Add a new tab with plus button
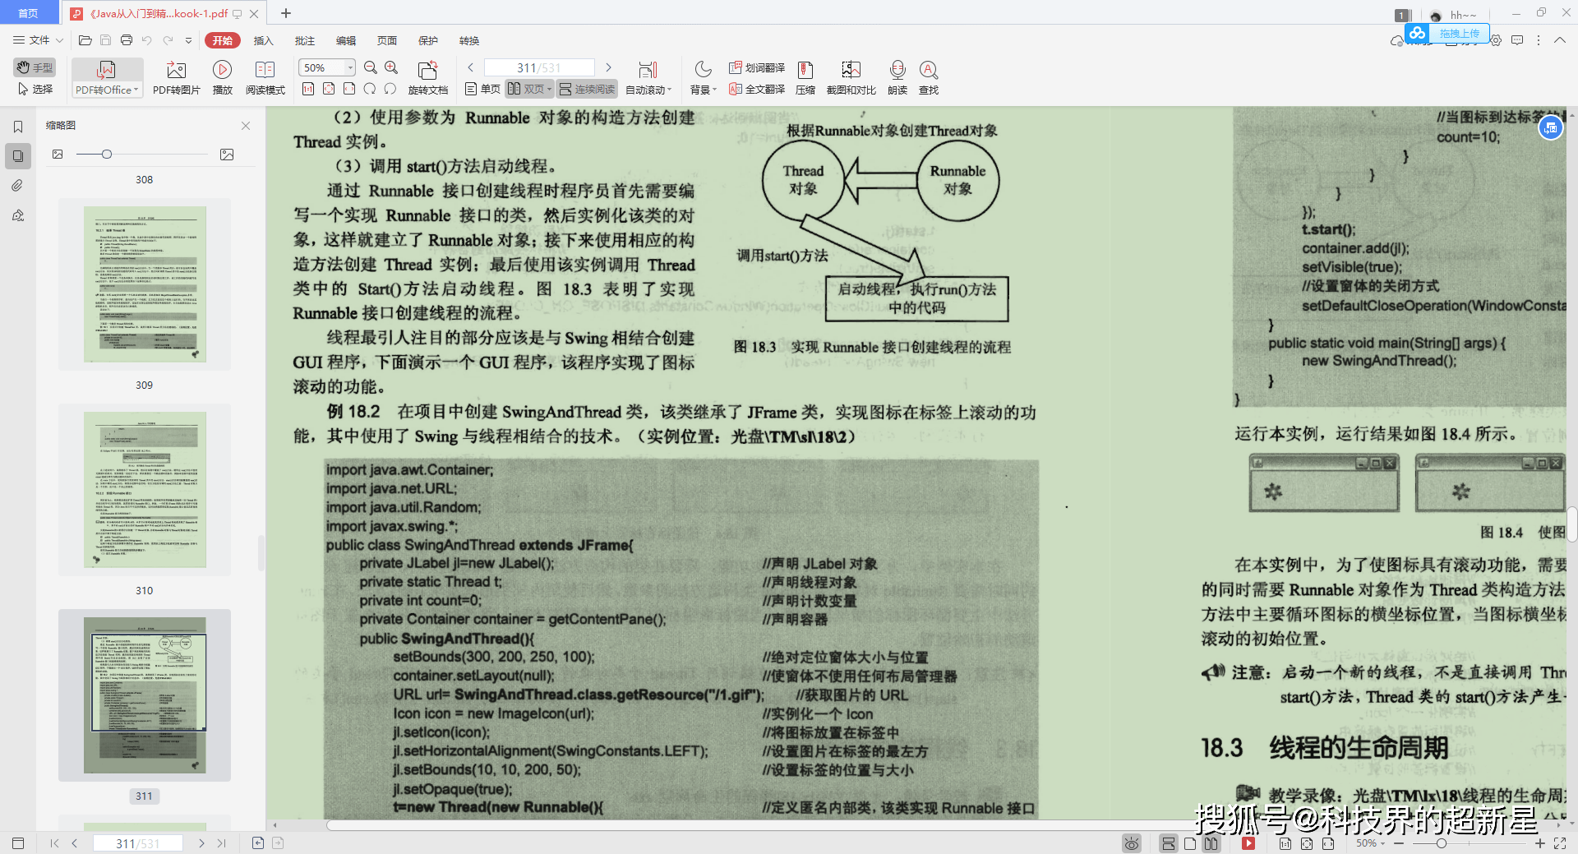Viewport: 1578px width, 854px height. click(x=286, y=13)
